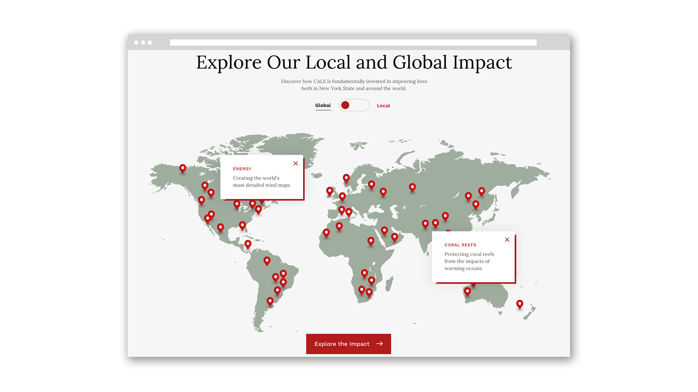This screenshot has width=698, height=392.
Task: Toggle the Global/Local switch
Action: (x=354, y=105)
